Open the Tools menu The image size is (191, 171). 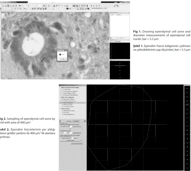pos(11,4)
